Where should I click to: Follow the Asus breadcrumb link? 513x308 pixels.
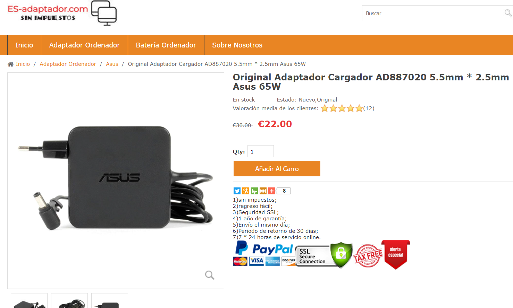(112, 64)
